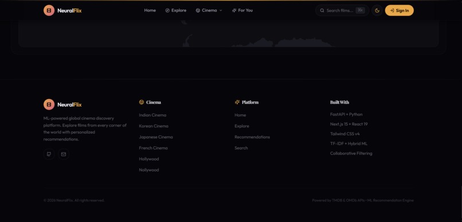
Task: Focus the Search films input field
Action: click(342, 11)
